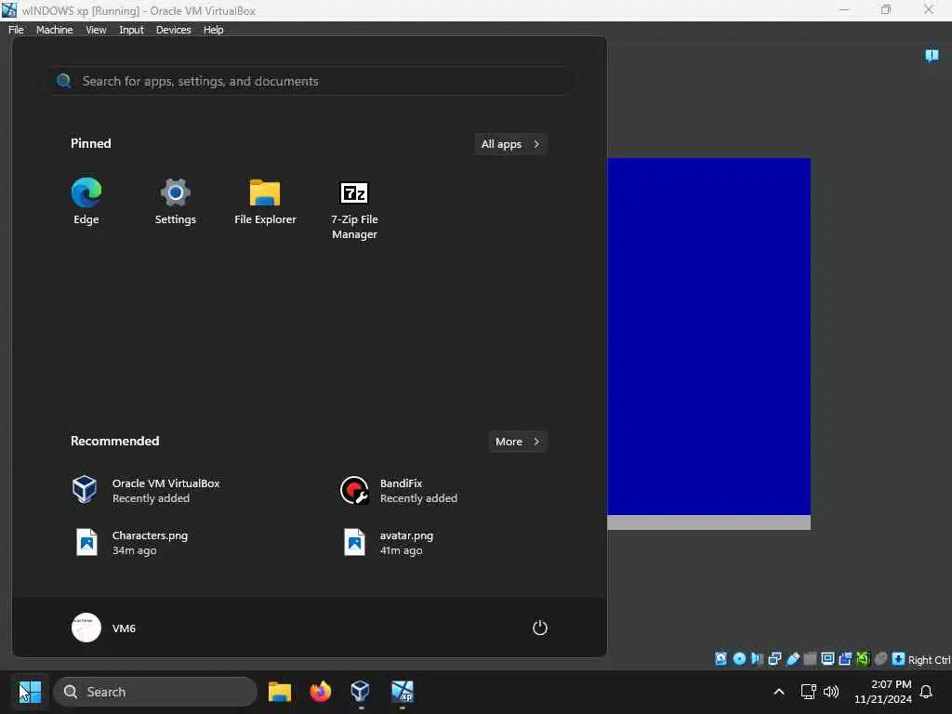The height and width of the screenshot is (714, 952).
Task: Click the optical disc status icon
Action: point(739,659)
